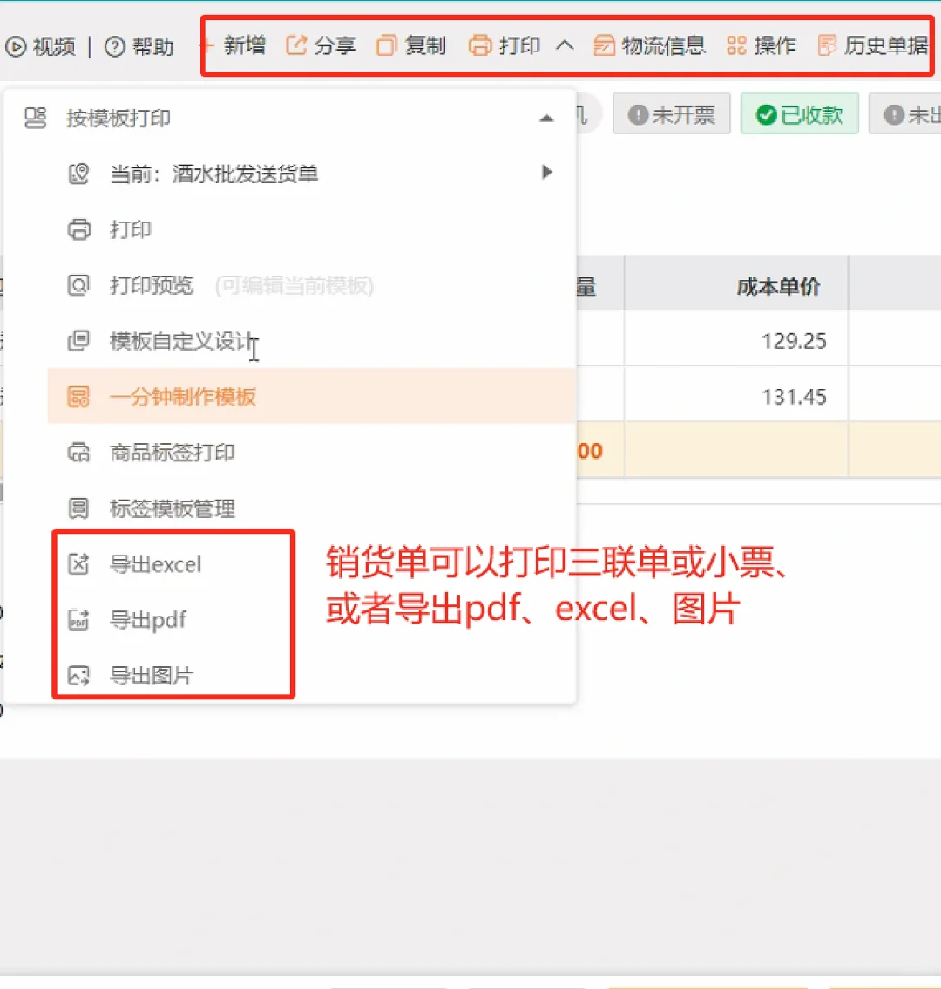Click the 按模板打印 template icon
941x989 pixels.
coord(36,118)
